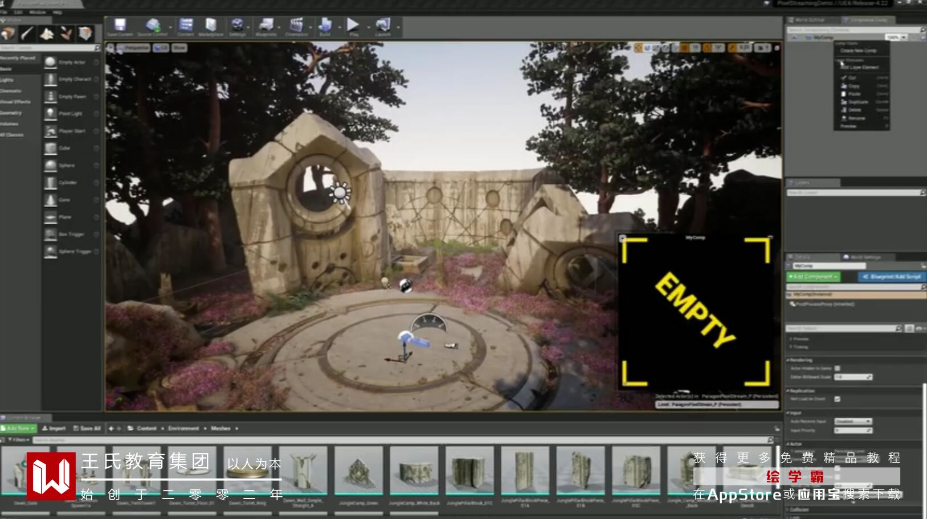927x519 pixels.
Task: Click the Launch toolbar icon
Action: [x=383, y=25]
